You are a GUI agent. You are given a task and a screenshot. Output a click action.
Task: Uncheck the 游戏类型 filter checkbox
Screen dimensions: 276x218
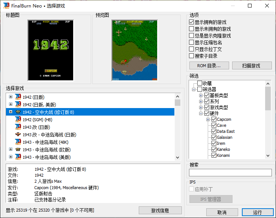[x=207, y=107]
